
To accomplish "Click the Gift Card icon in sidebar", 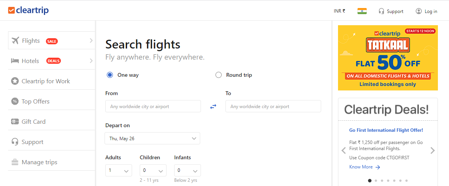I will [15, 121].
